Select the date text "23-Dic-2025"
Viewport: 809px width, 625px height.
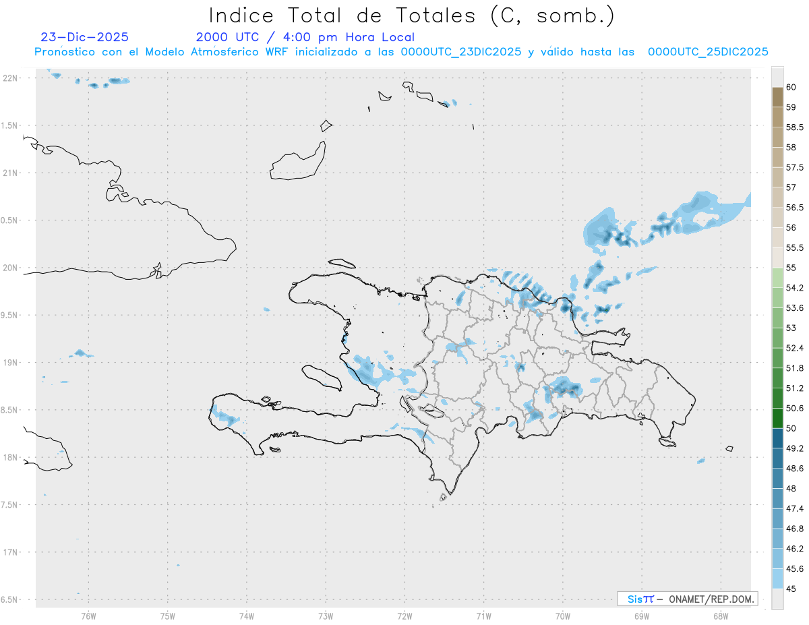coord(85,37)
